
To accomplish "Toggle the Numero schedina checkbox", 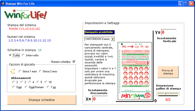I will (74, 62).
